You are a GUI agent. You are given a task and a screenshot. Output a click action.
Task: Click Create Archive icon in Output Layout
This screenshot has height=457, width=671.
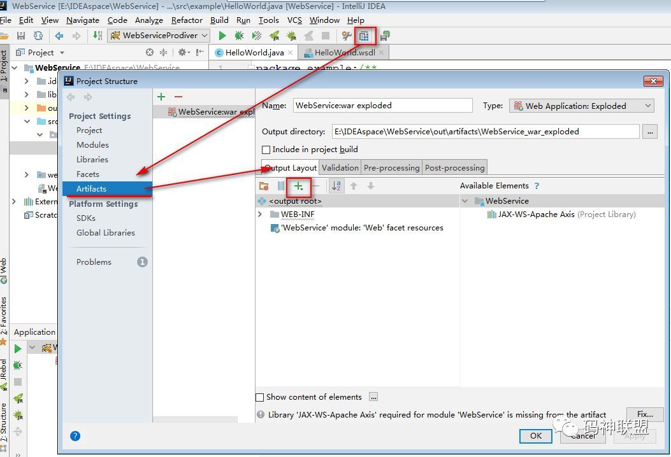click(x=281, y=186)
